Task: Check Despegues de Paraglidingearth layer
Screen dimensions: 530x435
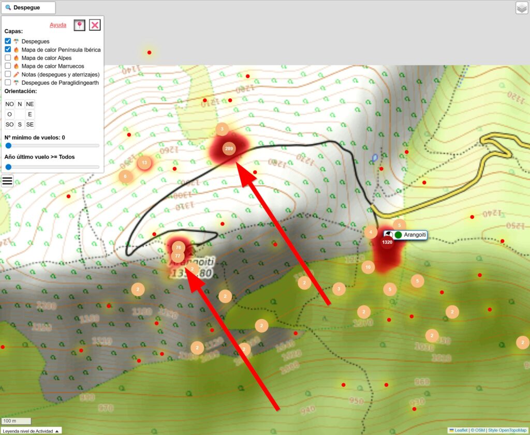Action: (8, 83)
